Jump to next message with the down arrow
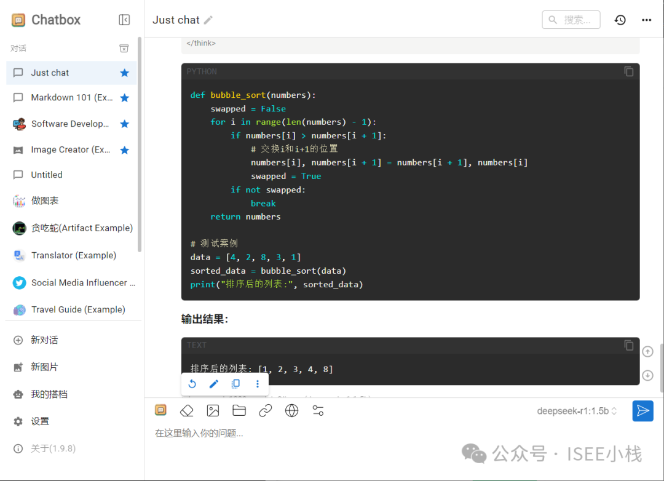 pyautogui.click(x=647, y=375)
